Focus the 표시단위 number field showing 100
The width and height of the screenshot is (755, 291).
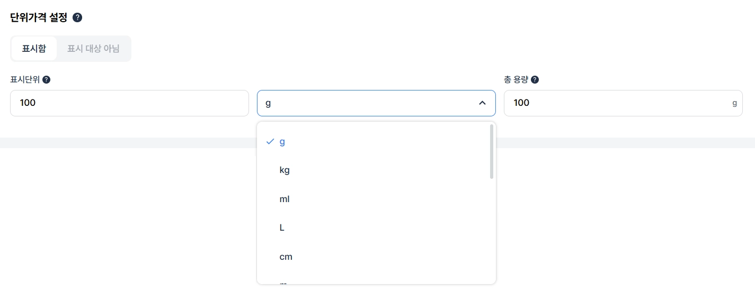coord(129,103)
